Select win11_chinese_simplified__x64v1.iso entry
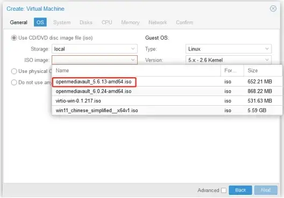Screen dimensions: 284x198 167,111
